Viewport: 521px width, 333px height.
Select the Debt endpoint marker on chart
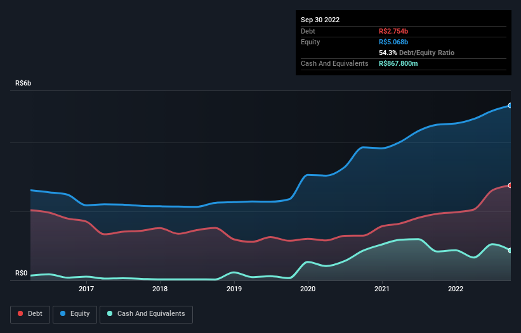point(510,185)
